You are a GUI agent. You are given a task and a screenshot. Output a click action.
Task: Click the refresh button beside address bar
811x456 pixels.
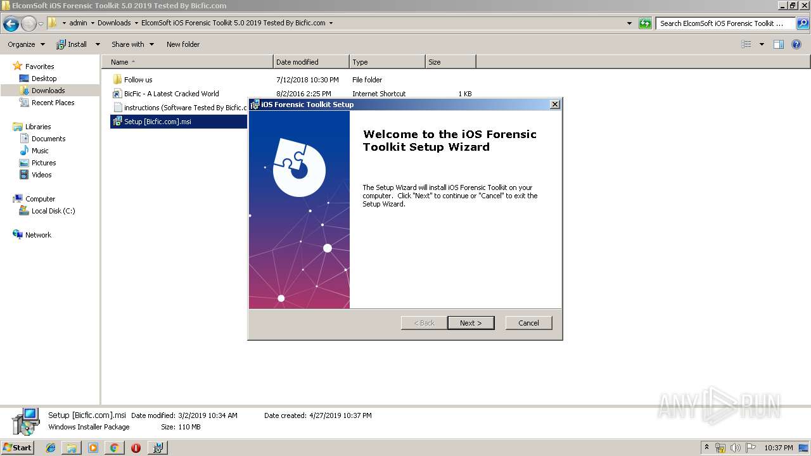pos(645,23)
